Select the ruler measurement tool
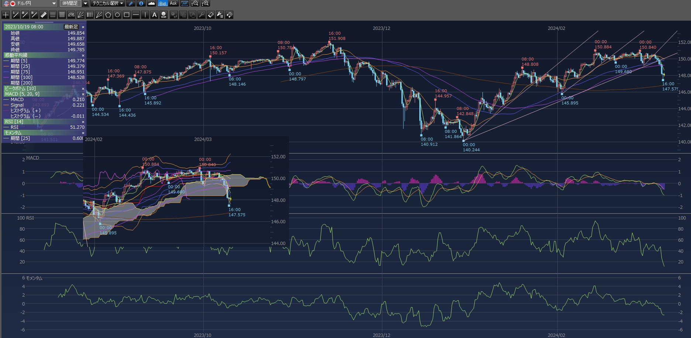Viewport: 691px width, 338px height. point(43,15)
